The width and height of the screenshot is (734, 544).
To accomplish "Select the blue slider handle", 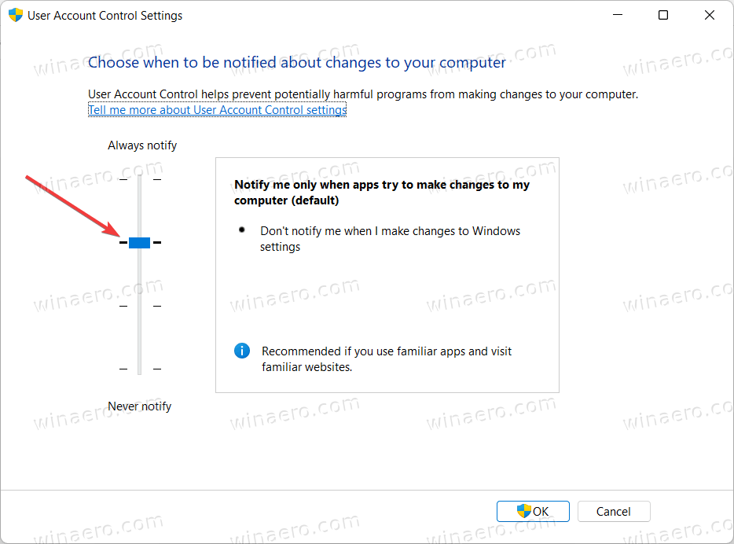I will [x=139, y=242].
